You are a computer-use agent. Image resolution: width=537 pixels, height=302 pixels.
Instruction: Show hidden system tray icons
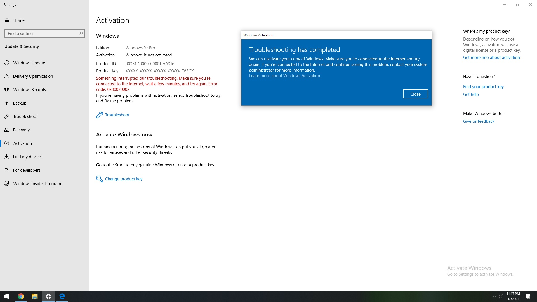[x=494, y=296]
